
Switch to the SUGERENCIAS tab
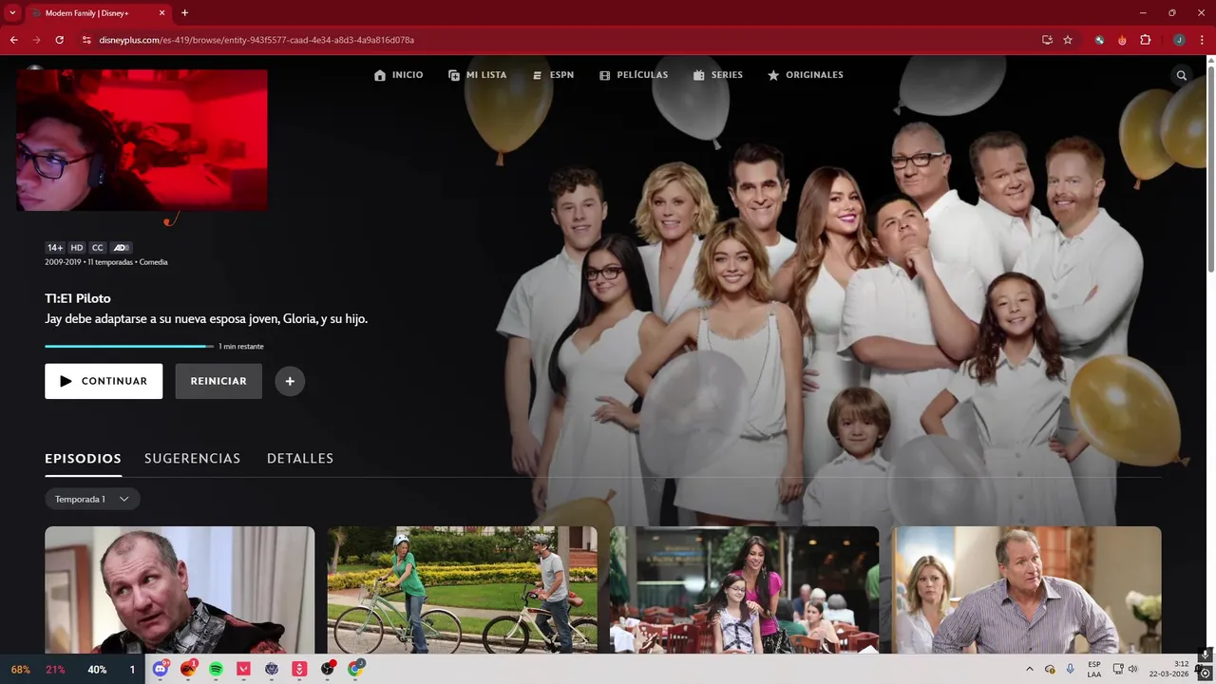(192, 459)
